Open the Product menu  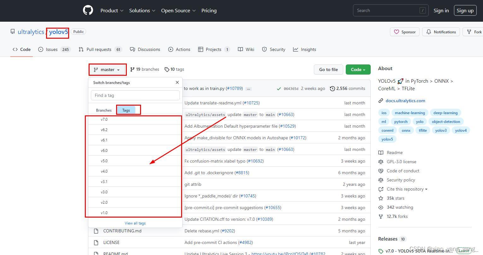point(112,10)
